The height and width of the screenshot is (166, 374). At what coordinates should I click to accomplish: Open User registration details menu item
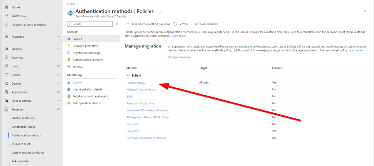point(87,89)
